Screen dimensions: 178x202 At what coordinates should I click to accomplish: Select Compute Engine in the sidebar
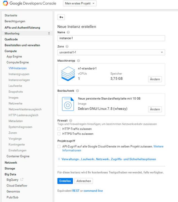(x=17, y=62)
